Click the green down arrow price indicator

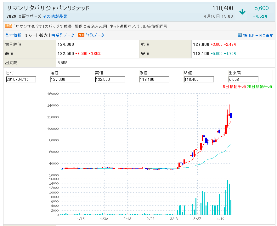[242, 12]
